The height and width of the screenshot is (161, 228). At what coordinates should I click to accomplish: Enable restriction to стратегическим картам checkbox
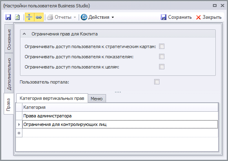162,46
